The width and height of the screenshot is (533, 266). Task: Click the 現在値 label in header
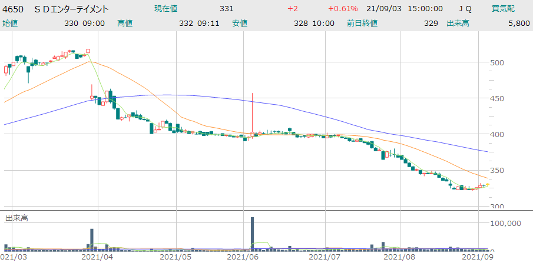167,9
